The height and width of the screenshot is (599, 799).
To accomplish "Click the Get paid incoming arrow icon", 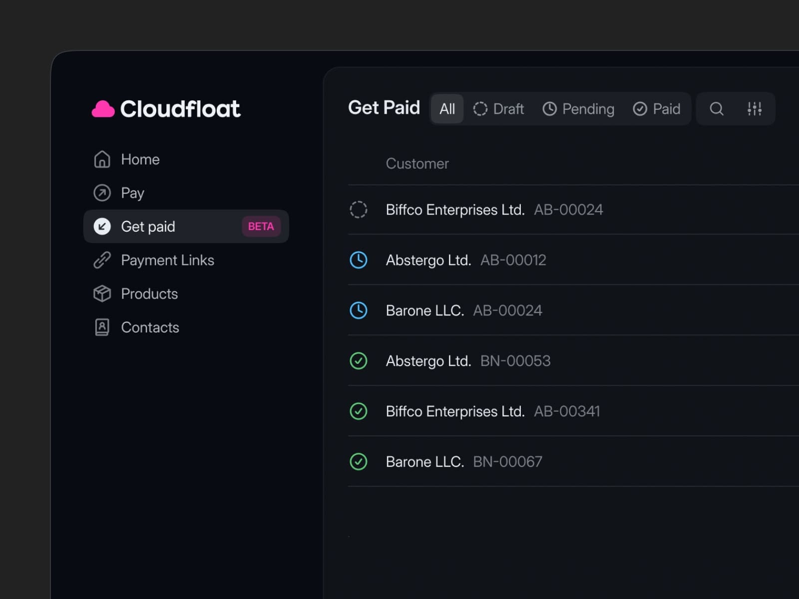I will click(x=102, y=226).
